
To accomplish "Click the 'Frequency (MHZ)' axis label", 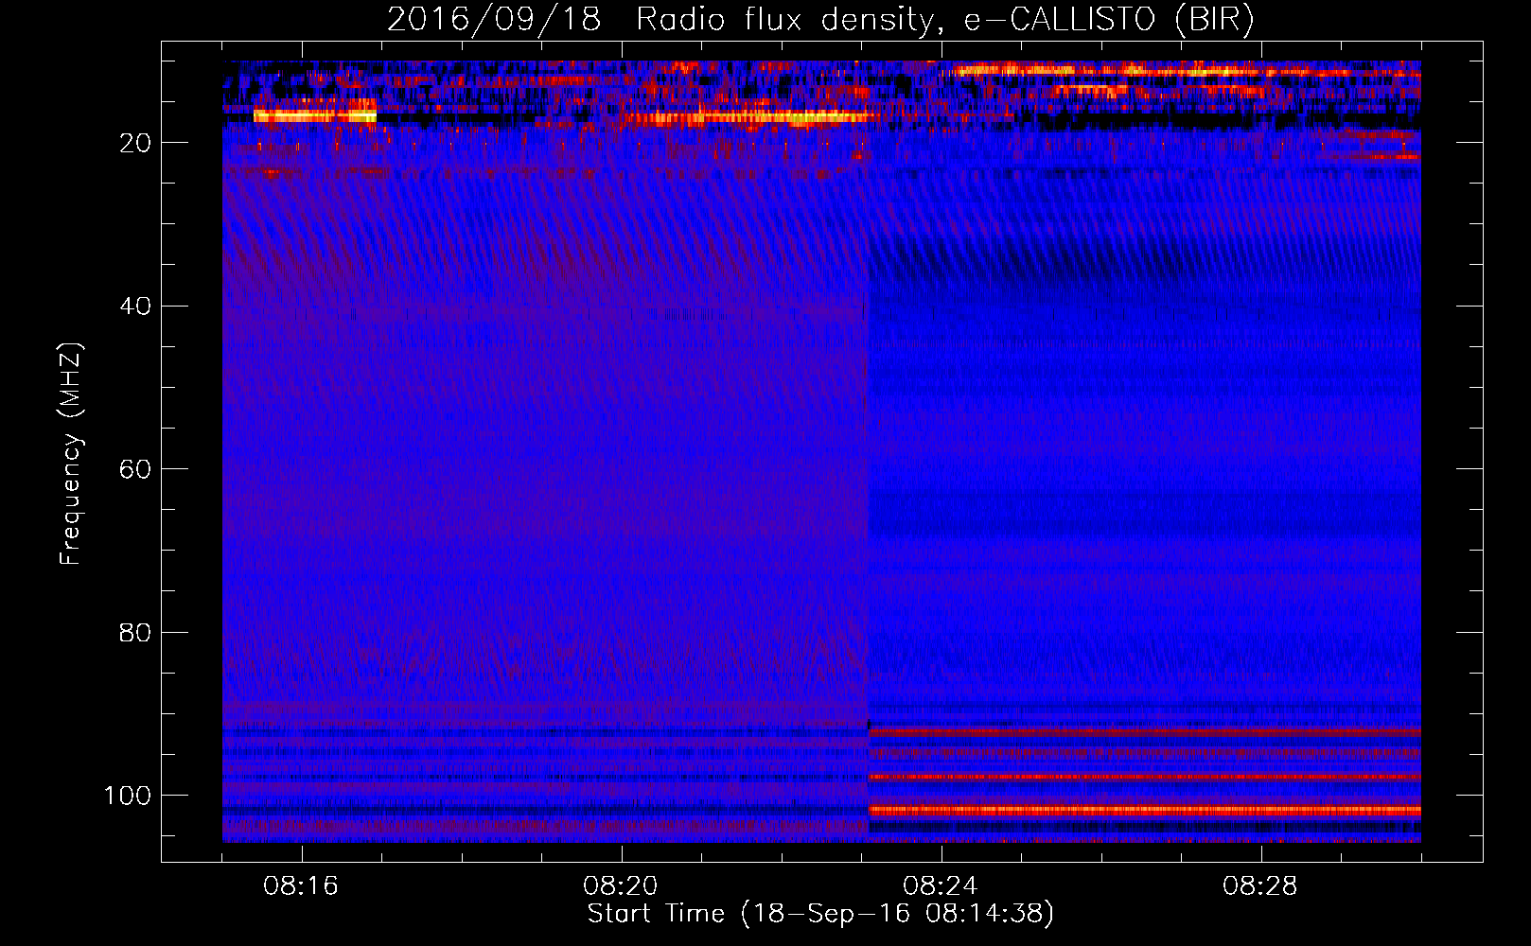I will coord(71,453).
